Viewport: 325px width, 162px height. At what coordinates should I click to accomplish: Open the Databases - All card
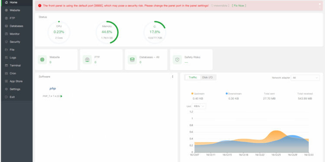coord(146,60)
